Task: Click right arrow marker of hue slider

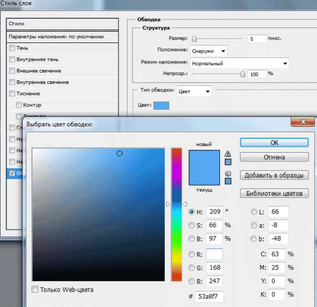Action: tap(185, 204)
